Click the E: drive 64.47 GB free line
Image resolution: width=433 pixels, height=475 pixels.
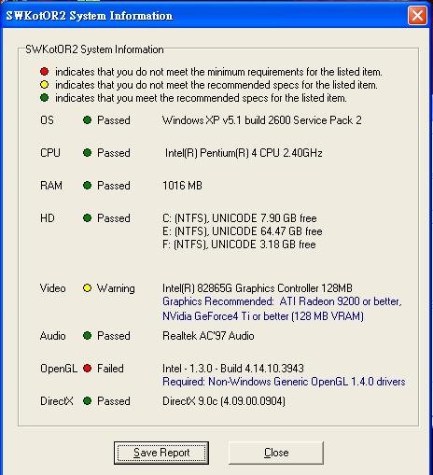[243, 231]
